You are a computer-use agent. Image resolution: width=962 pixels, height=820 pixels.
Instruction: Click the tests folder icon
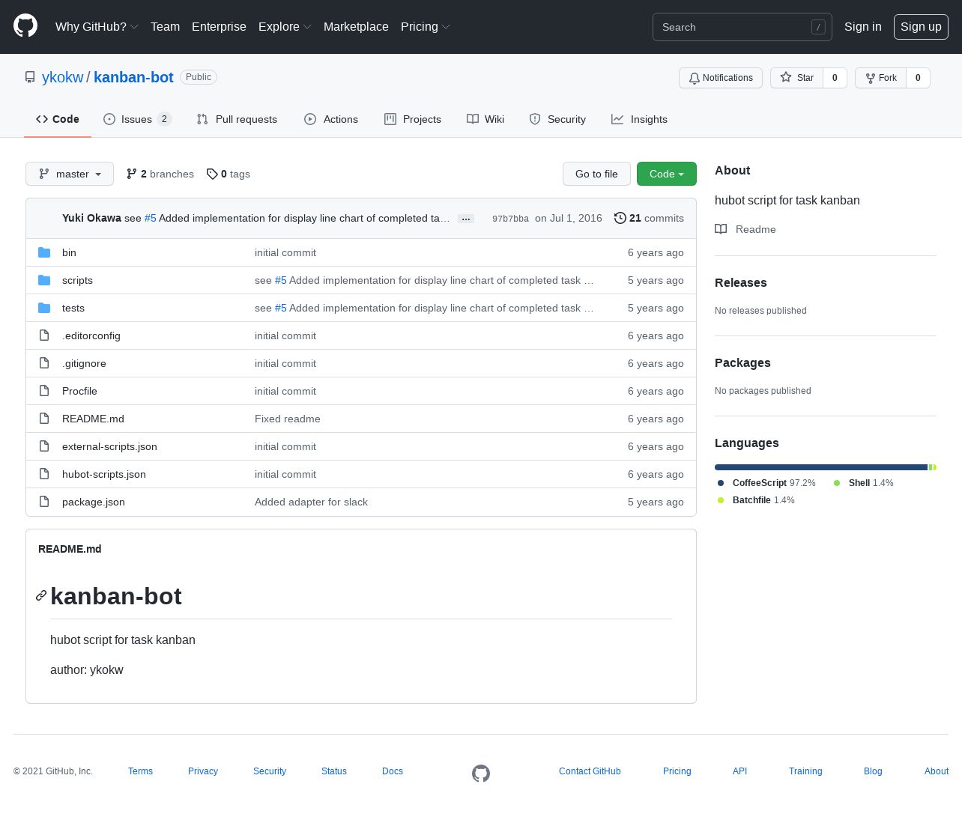tap(44, 308)
